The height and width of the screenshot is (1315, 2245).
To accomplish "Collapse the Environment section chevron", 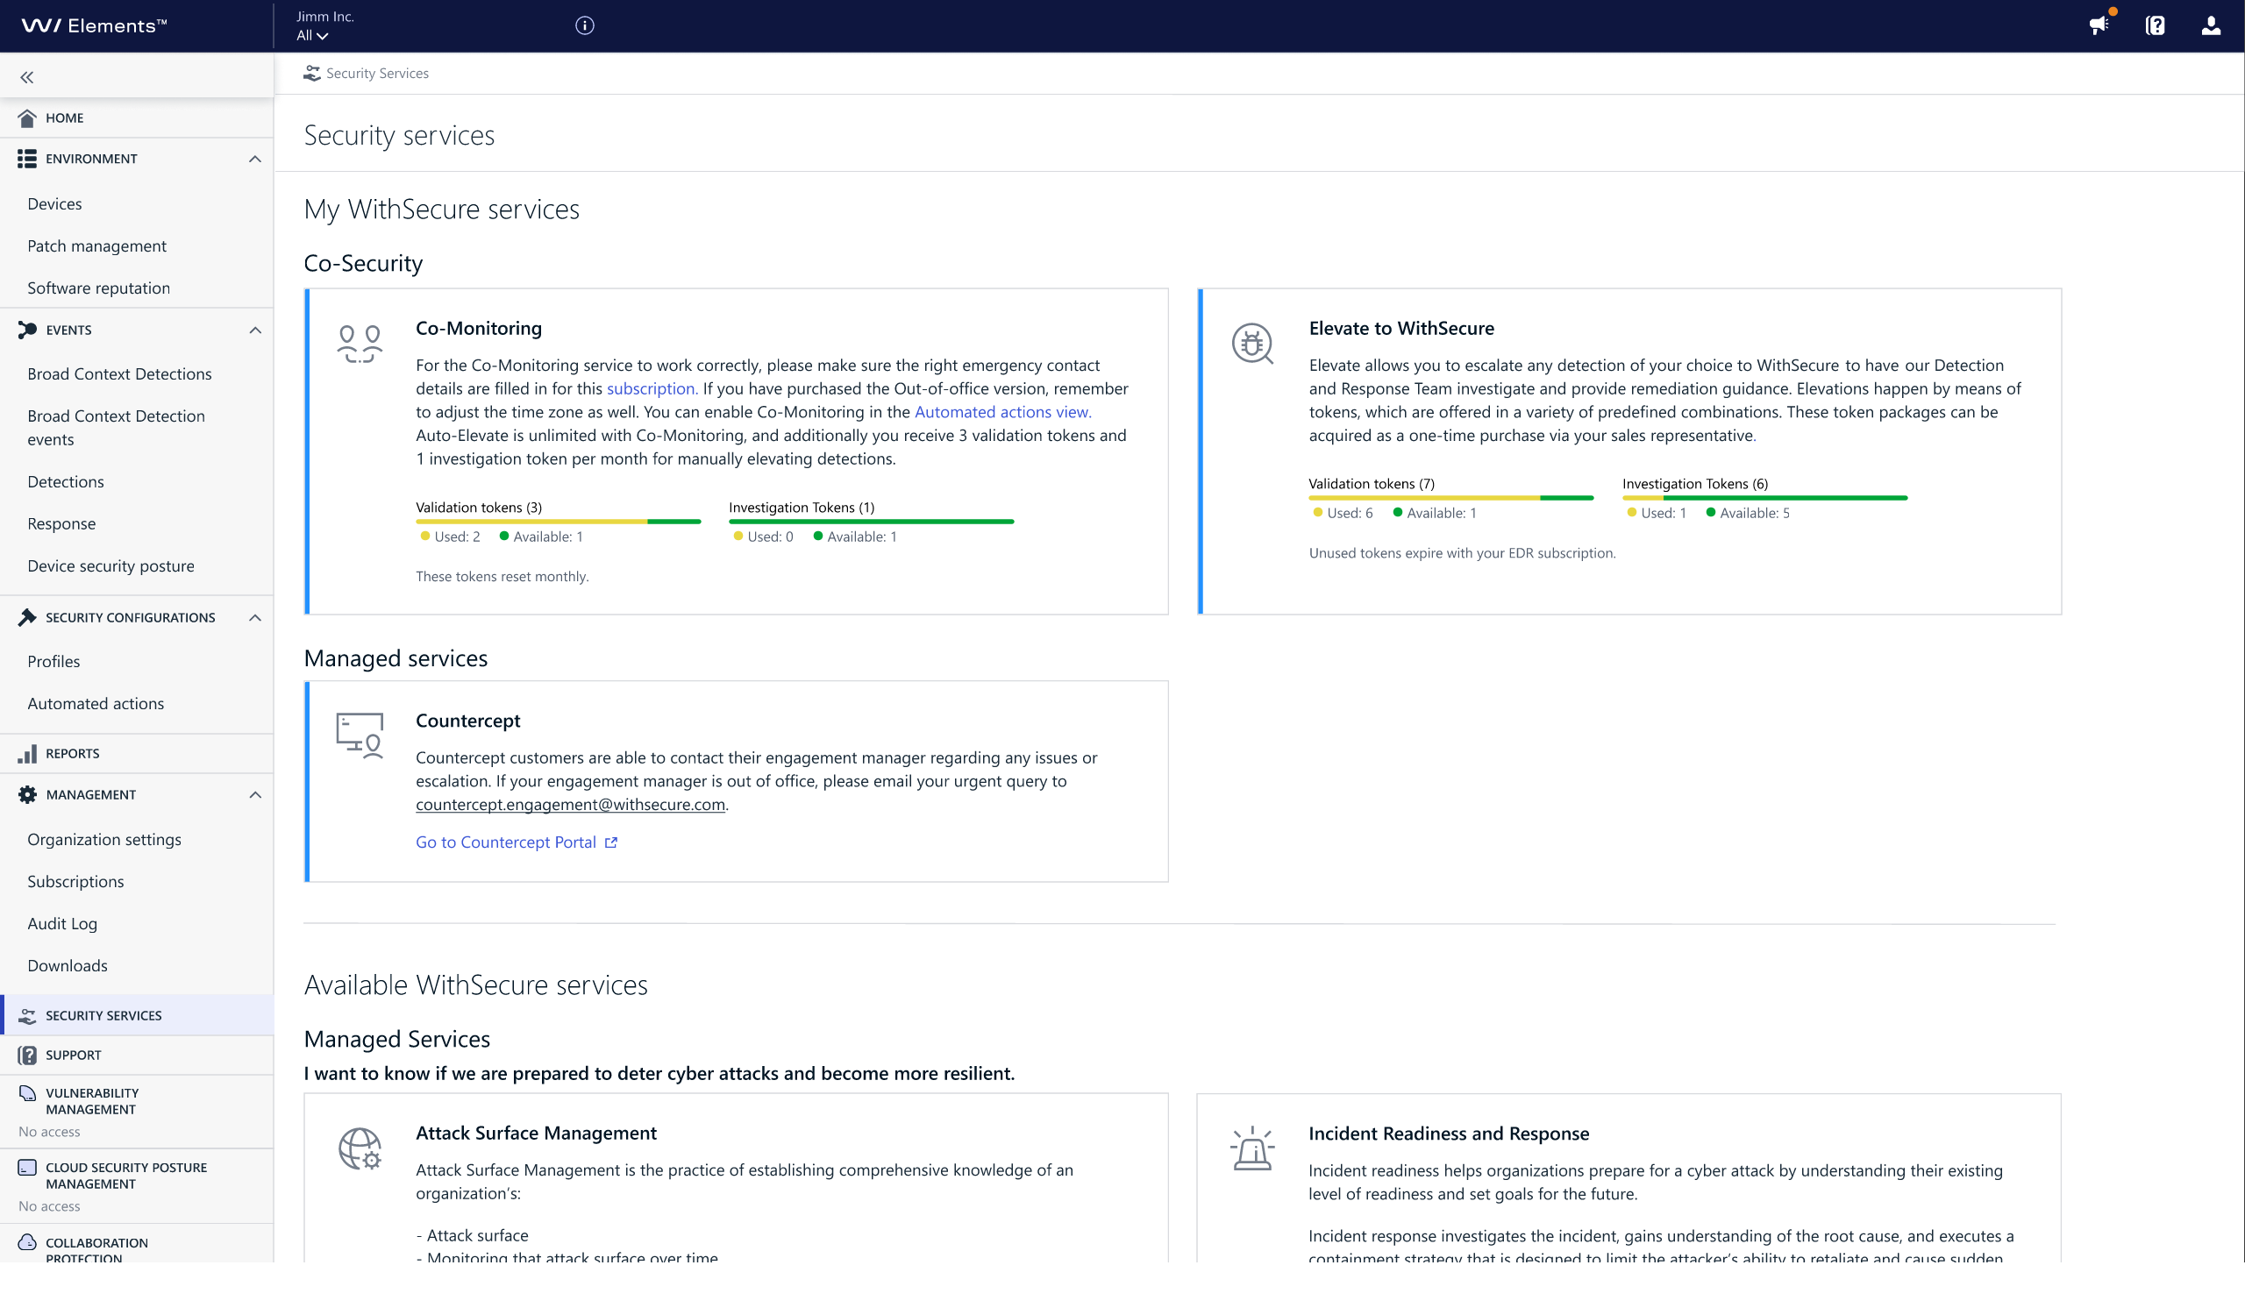I will click(255, 160).
